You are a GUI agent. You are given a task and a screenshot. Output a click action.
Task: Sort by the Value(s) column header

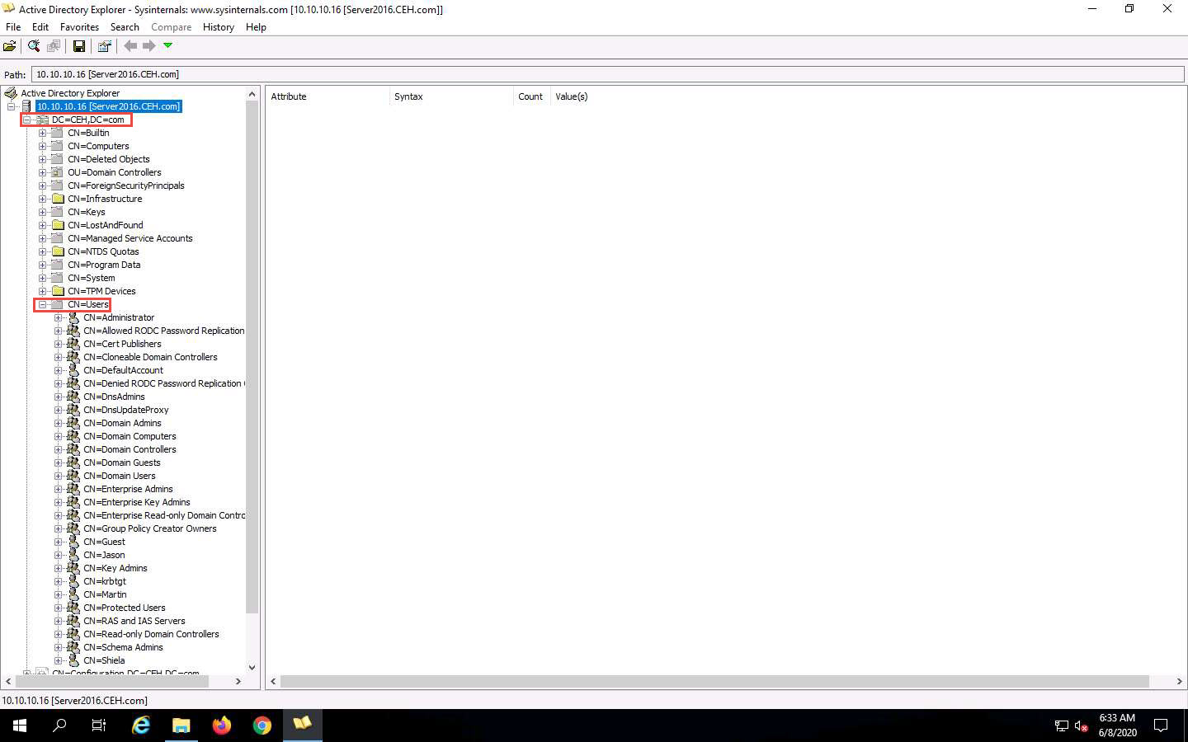(571, 96)
